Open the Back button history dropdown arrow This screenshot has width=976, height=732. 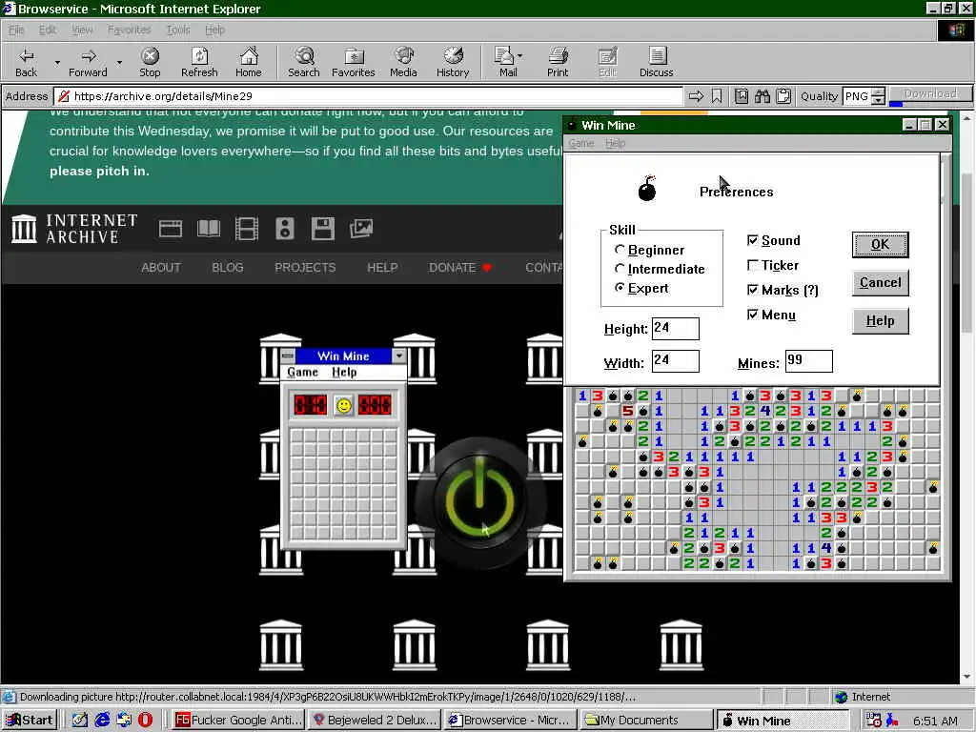[x=57, y=62]
